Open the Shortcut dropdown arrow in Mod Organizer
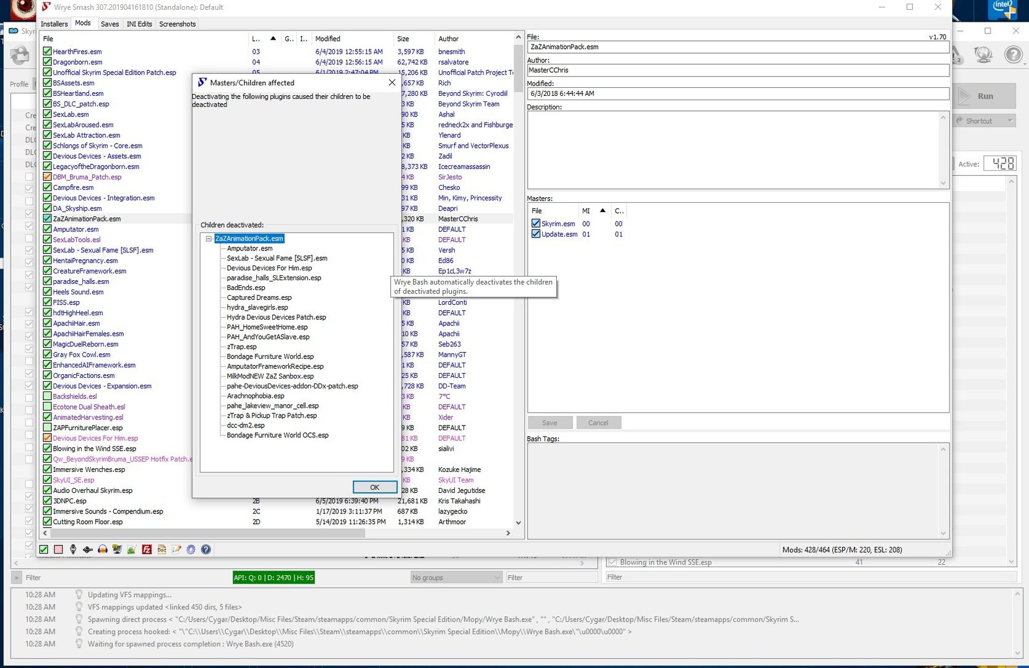Image resolution: width=1029 pixels, height=668 pixels. 1010,121
